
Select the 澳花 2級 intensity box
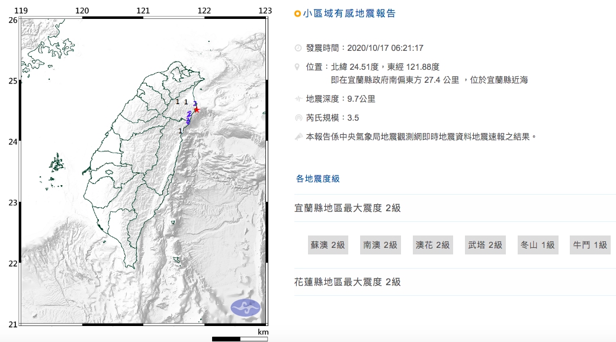432,244
